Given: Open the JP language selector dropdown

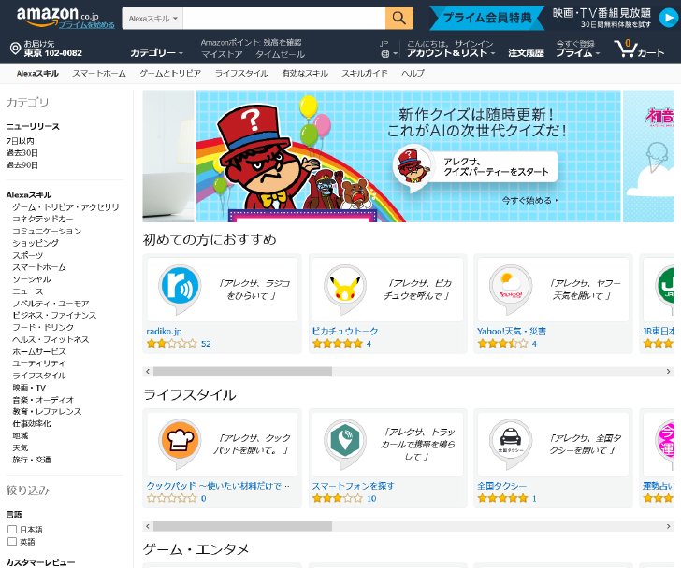Looking at the screenshot, I should 389,50.
